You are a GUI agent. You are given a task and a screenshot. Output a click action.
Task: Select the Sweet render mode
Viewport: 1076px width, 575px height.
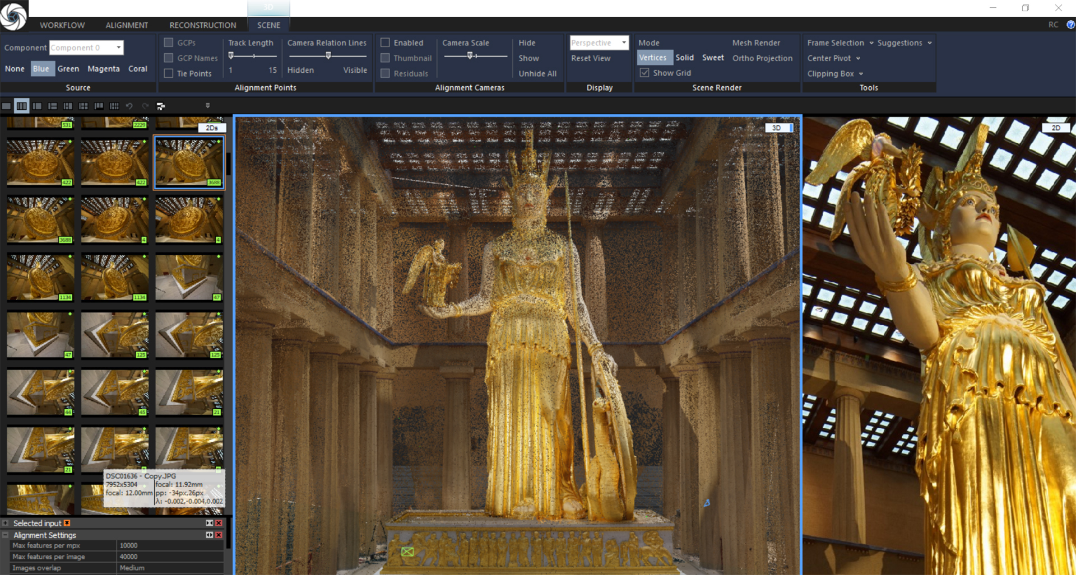point(713,58)
